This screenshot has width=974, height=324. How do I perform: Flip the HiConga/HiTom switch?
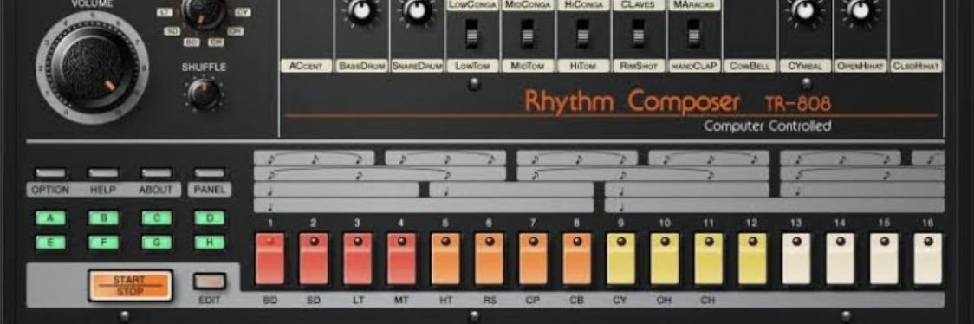pos(582,34)
